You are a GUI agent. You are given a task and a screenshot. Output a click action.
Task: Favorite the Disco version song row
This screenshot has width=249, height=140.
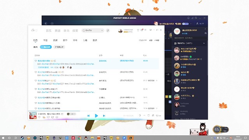pos(36,72)
